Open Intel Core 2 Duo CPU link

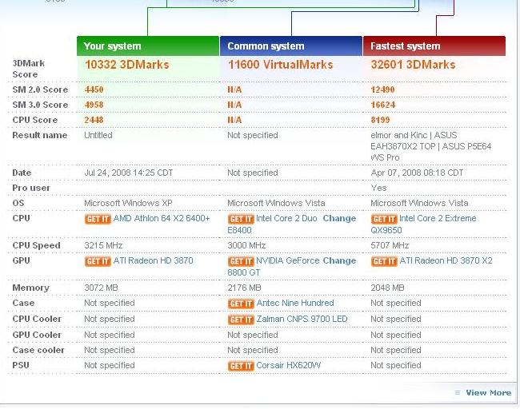coord(286,219)
